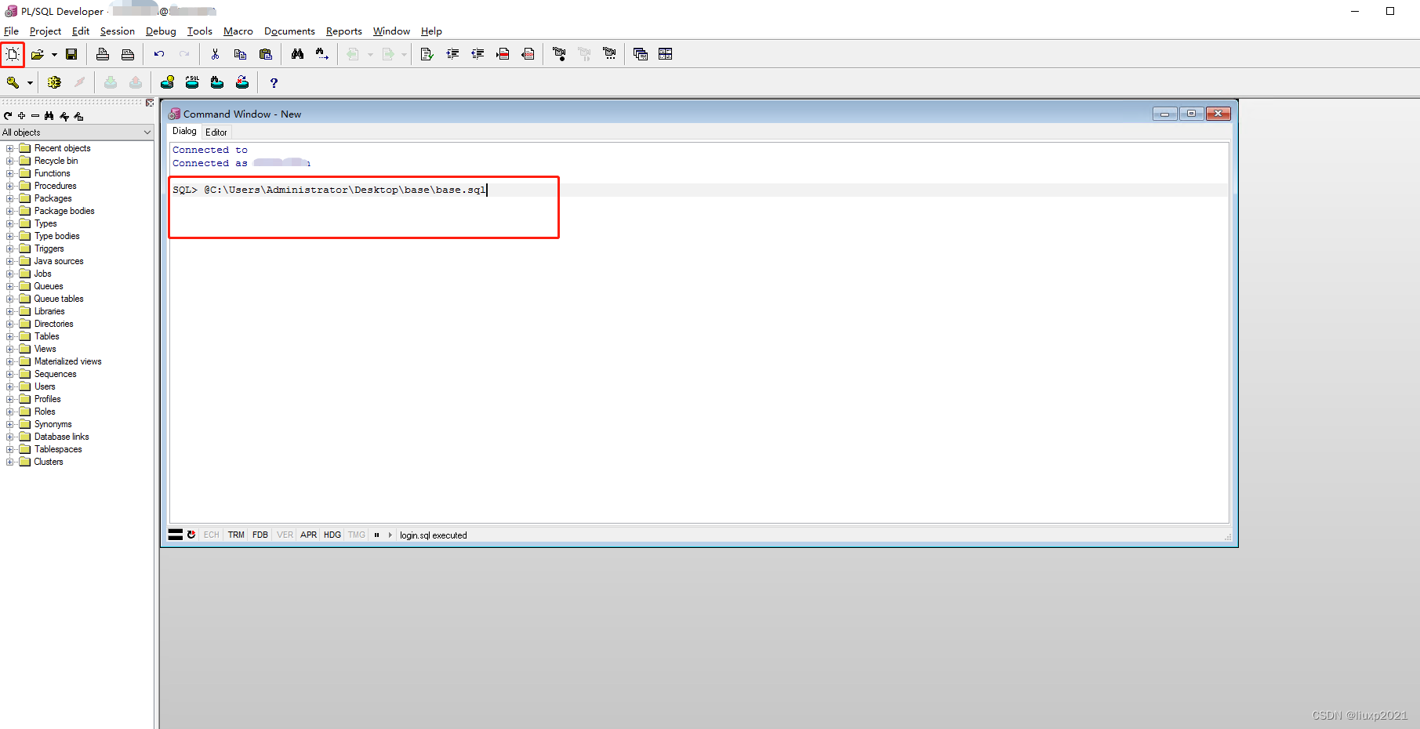The image size is (1420, 729).
Task: Click the pause button in status bar
Action: pyautogui.click(x=377, y=535)
